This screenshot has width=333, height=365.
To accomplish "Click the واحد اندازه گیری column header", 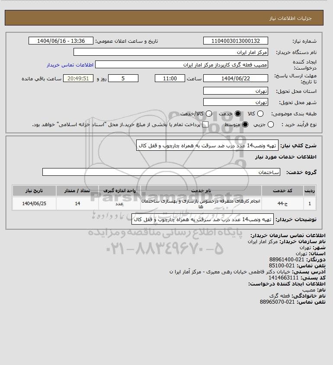I will tap(119, 190).
